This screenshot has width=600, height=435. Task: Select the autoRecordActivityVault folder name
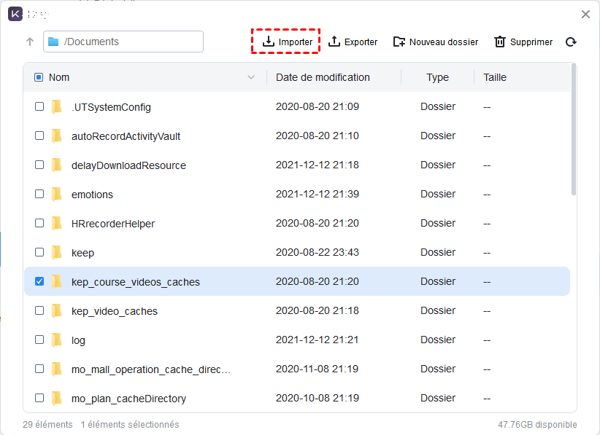click(x=126, y=136)
